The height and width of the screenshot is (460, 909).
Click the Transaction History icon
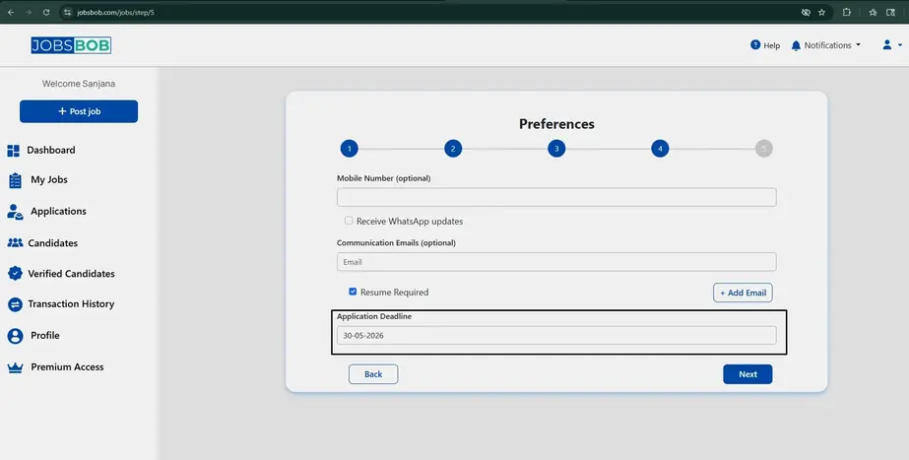coord(15,304)
